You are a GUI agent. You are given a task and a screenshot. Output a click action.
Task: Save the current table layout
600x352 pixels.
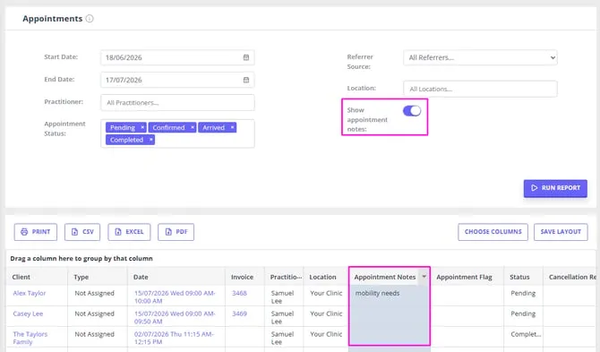pos(561,232)
